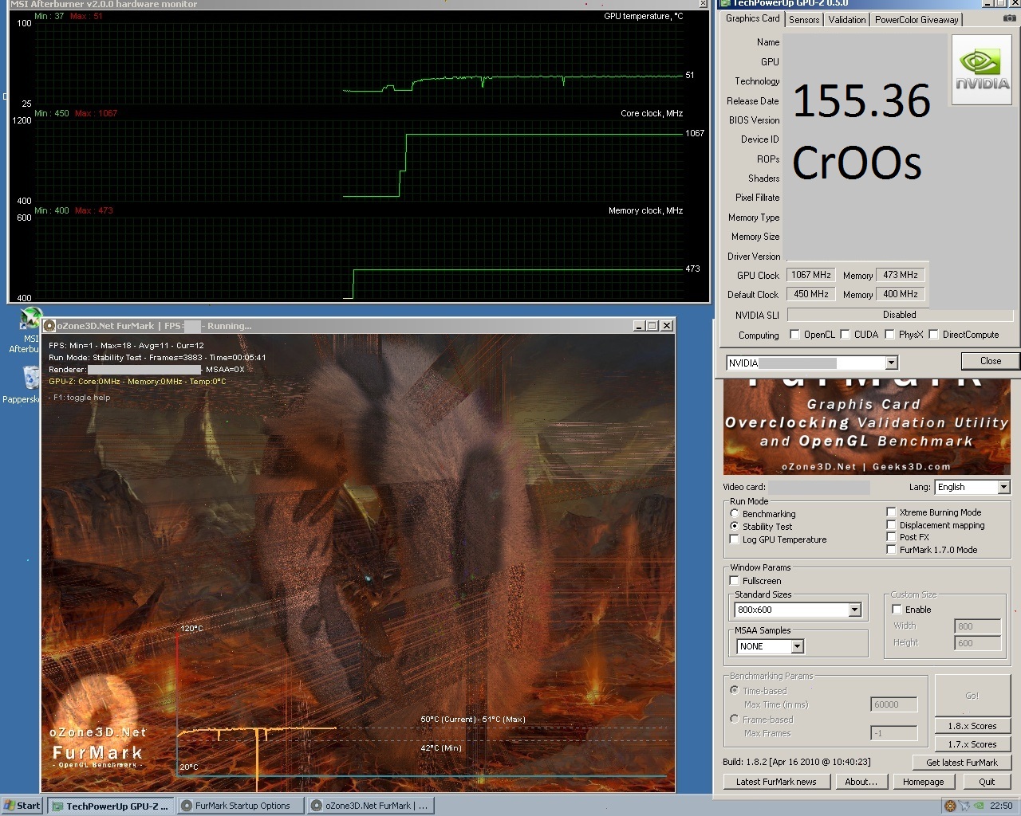
Task: Open the Validation tab
Action: pos(846,20)
